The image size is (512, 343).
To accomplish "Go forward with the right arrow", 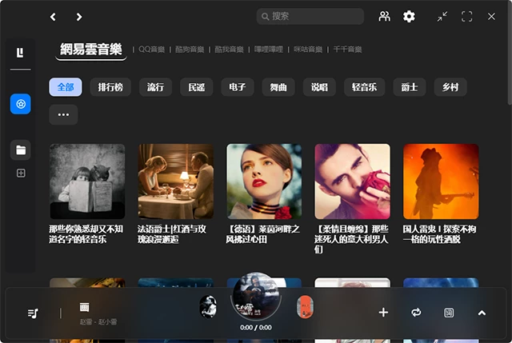I will 78,17.
